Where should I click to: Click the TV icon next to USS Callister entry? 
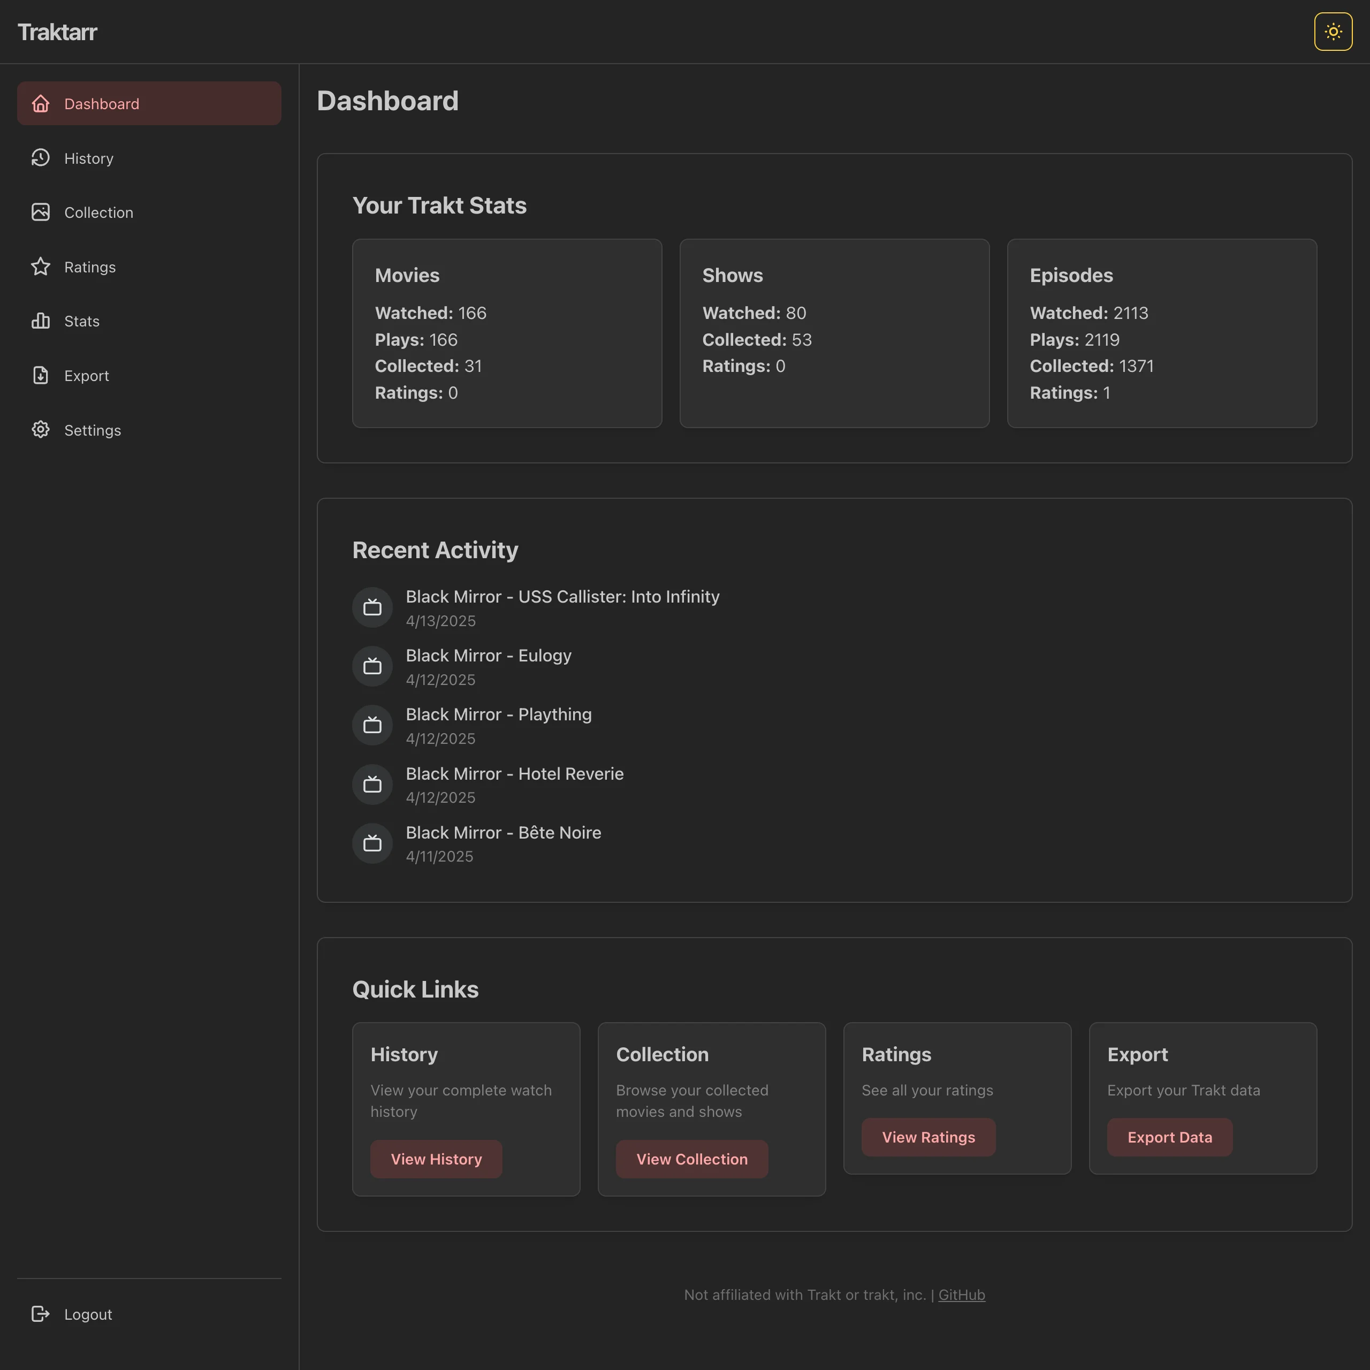[x=372, y=607]
